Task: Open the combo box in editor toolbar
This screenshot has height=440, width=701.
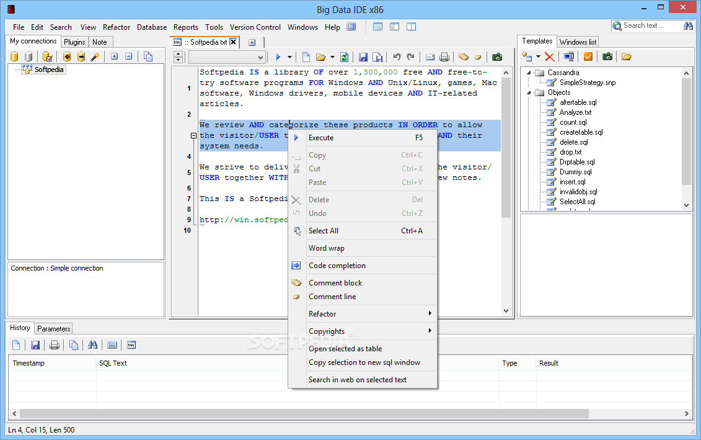Action: (227, 57)
